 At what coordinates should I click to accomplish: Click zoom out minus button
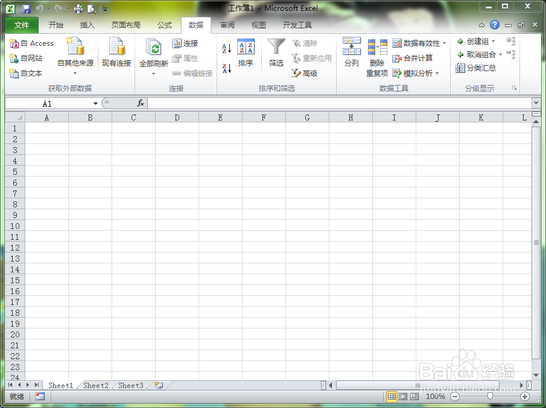pos(455,397)
